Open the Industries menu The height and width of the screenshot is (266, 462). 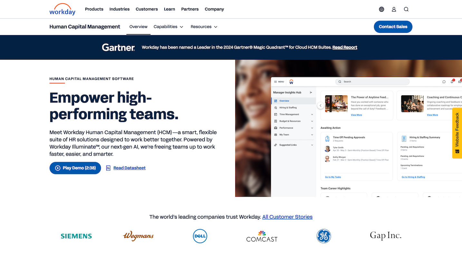[120, 9]
